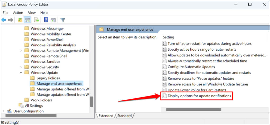Click the Setting column header
The height and width of the screenshot is (125, 270).
[x=168, y=37]
